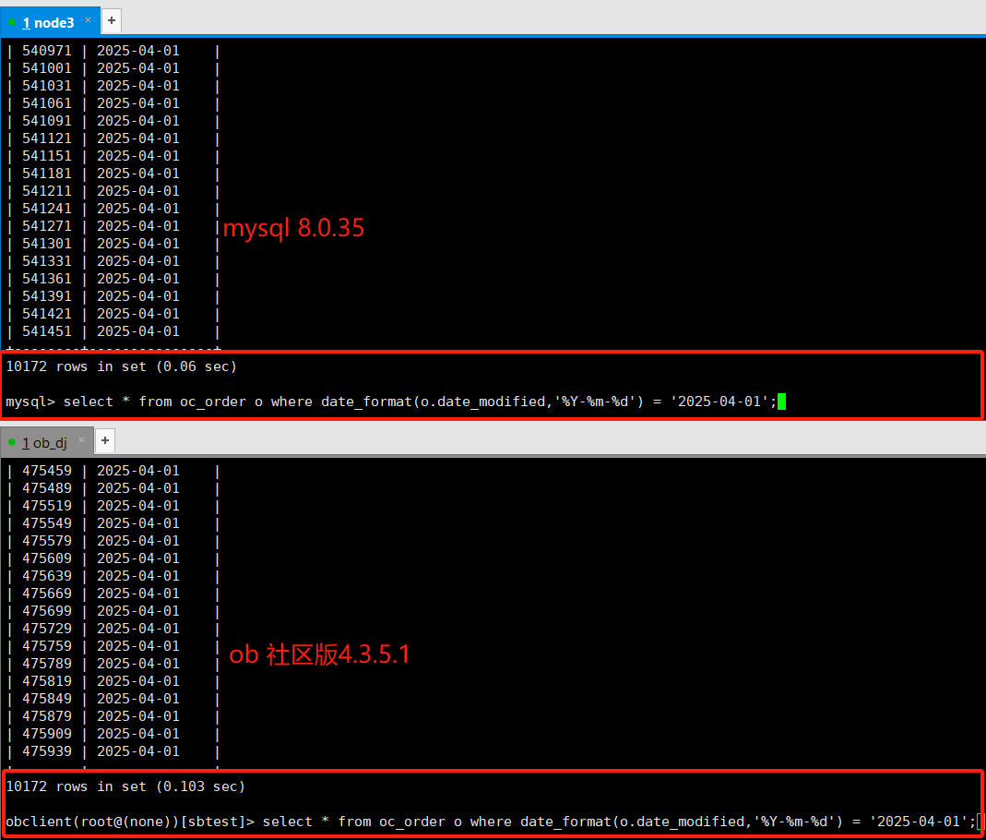The height and width of the screenshot is (840, 986).
Task: Select the row value 475699
Action: tap(47, 611)
